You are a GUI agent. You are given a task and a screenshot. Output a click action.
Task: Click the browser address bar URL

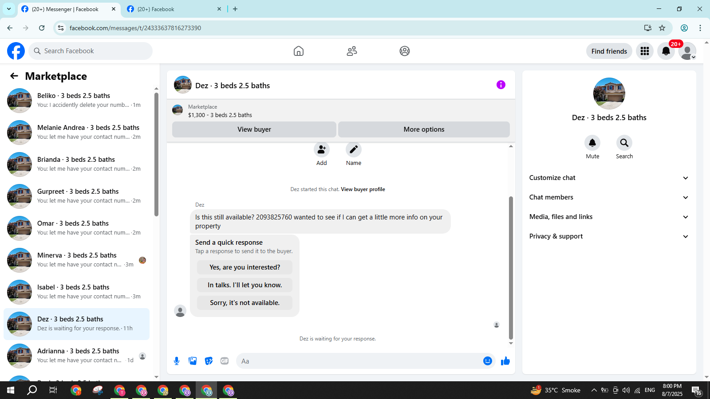[135, 28]
